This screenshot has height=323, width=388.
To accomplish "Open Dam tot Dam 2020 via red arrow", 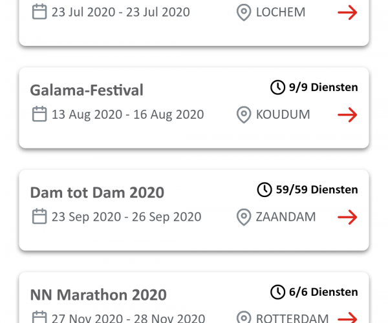I will tap(347, 217).
